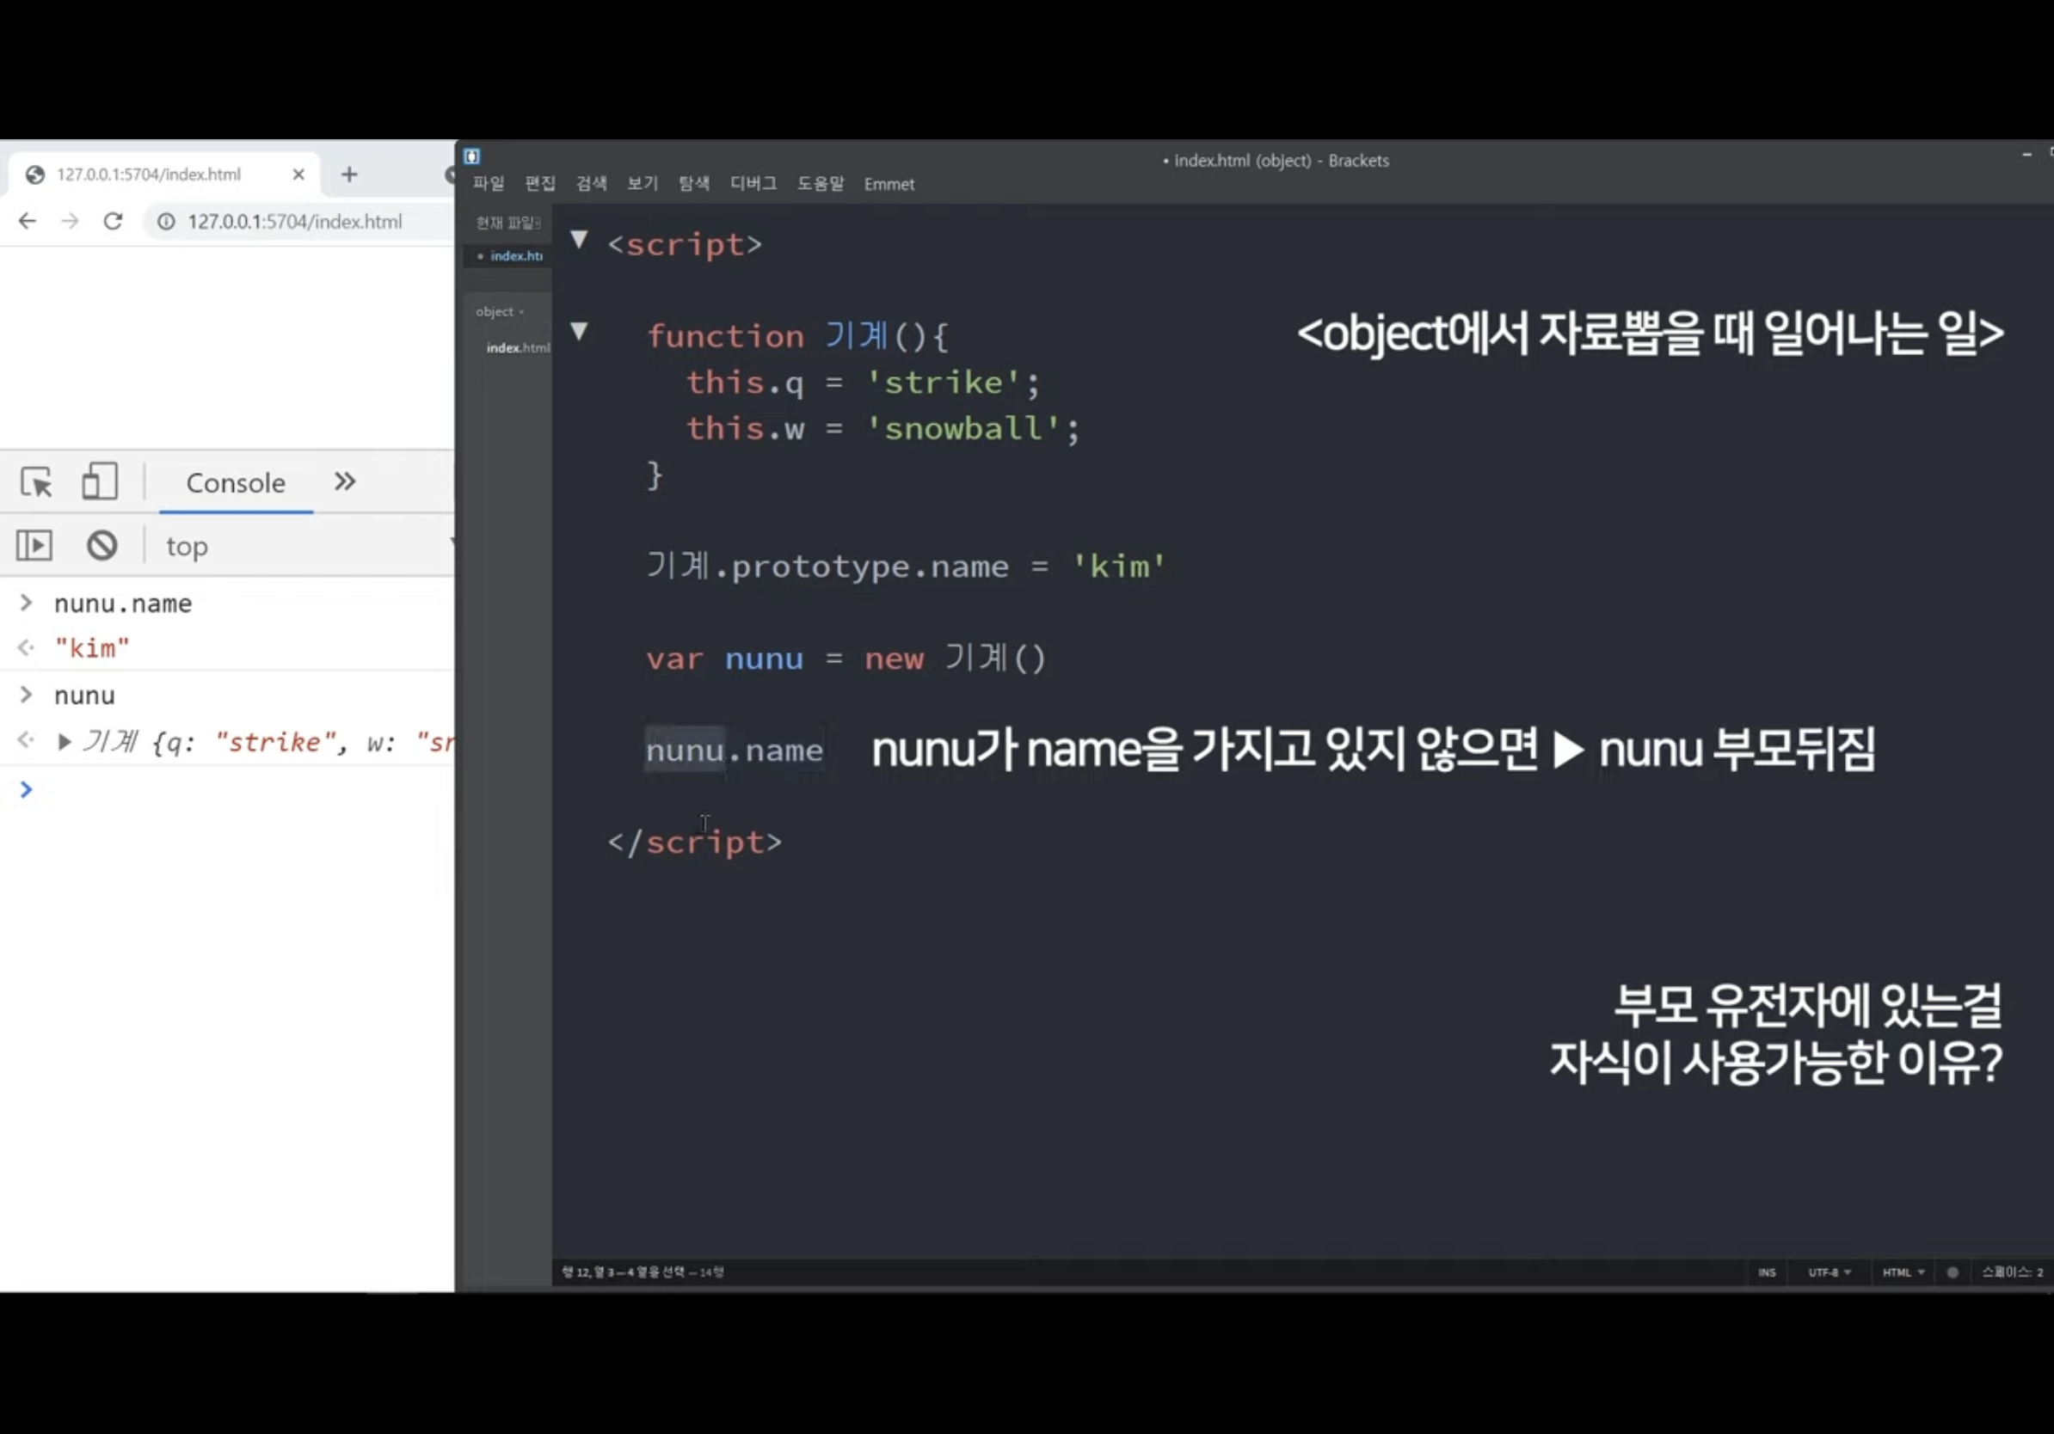
Task: Click the inspect element cursor icon
Action: [37, 483]
